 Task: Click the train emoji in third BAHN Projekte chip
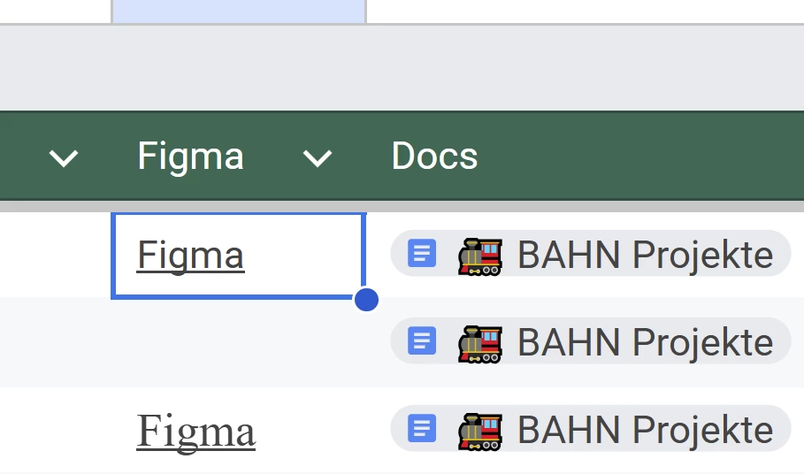tap(480, 432)
